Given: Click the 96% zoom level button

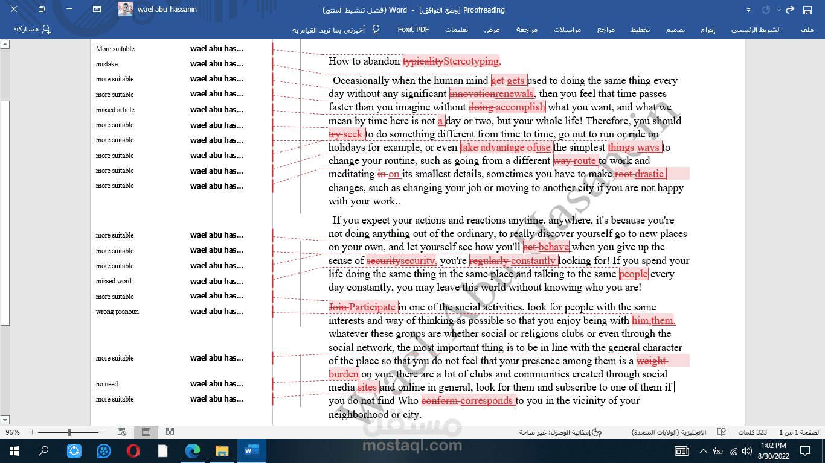Looking at the screenshot, I should [13, 432].
